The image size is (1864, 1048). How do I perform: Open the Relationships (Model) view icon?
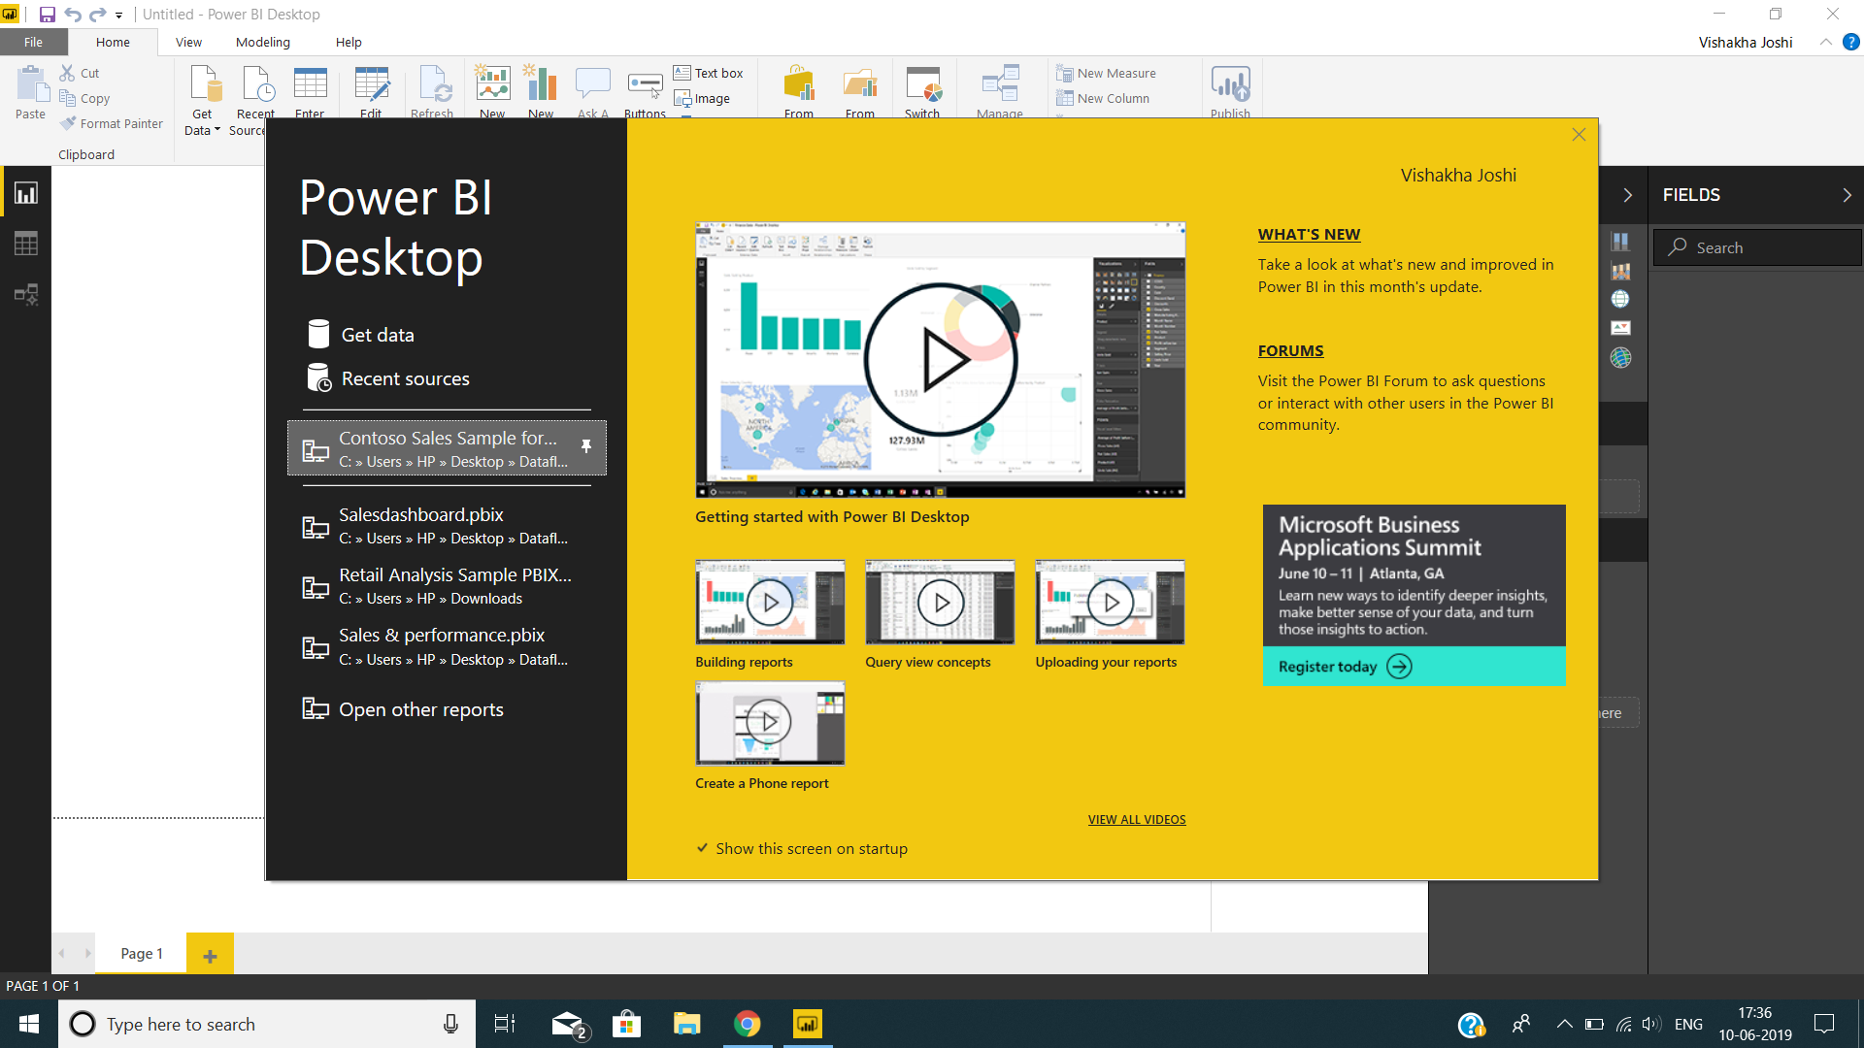click(x=26, y=294)
